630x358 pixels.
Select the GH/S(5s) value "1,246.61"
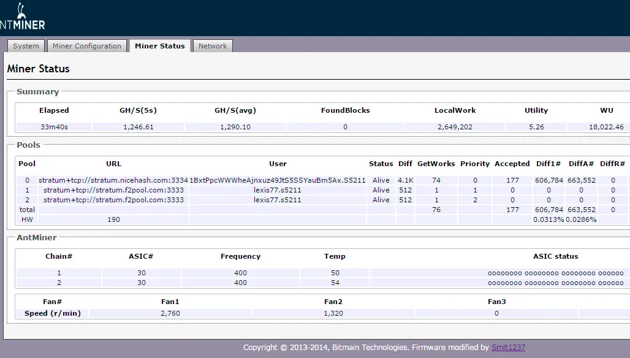[139, 127]
